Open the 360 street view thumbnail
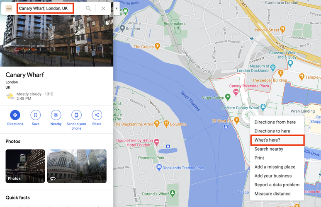321x207 pixels. [x=77, y=166]
